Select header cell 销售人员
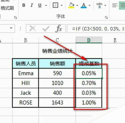The width and height of the screenshot is (125, 123). tap(25, 63)
